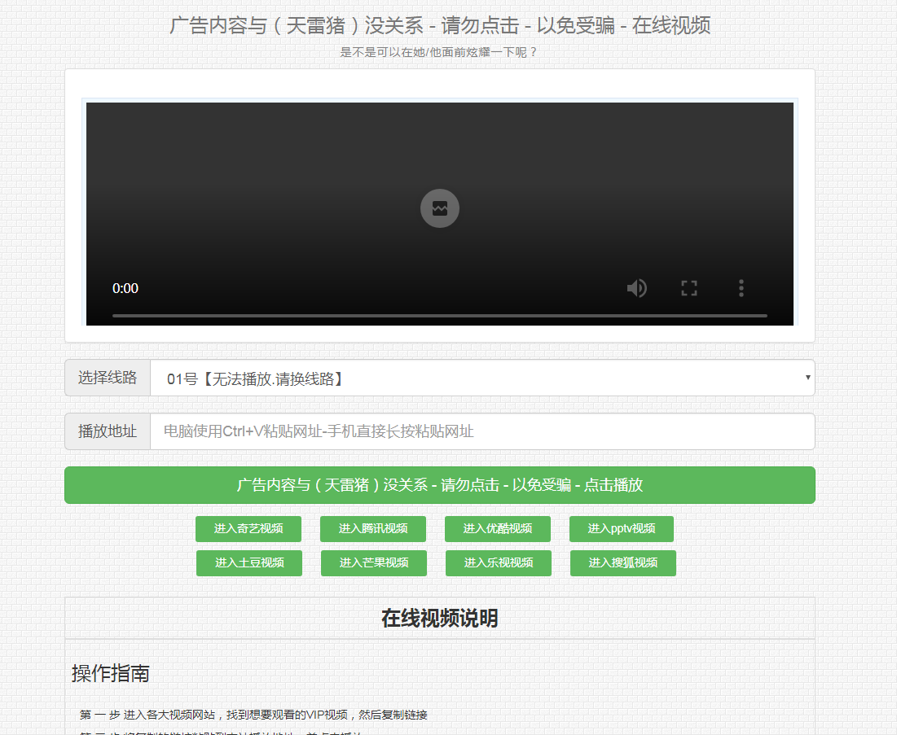Open 进入腾讯视频 link

[x=373, y=529]
